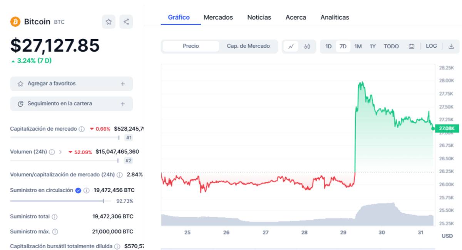Toggle the LOG scale option
Screen dimensions: 462x250
click(431, 46)
